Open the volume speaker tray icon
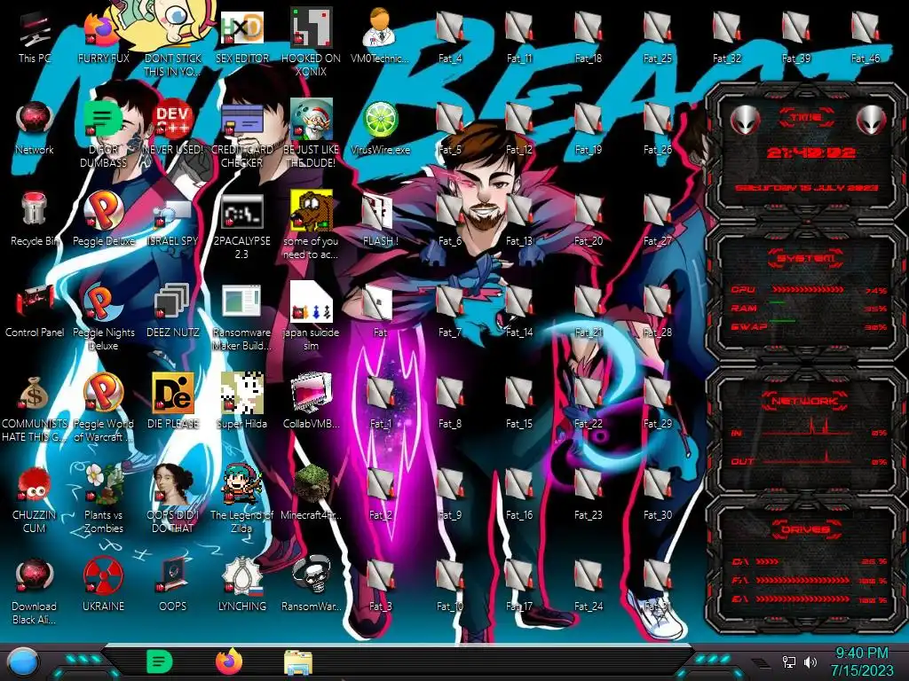The image size is (909, 681). coord(810,661)
